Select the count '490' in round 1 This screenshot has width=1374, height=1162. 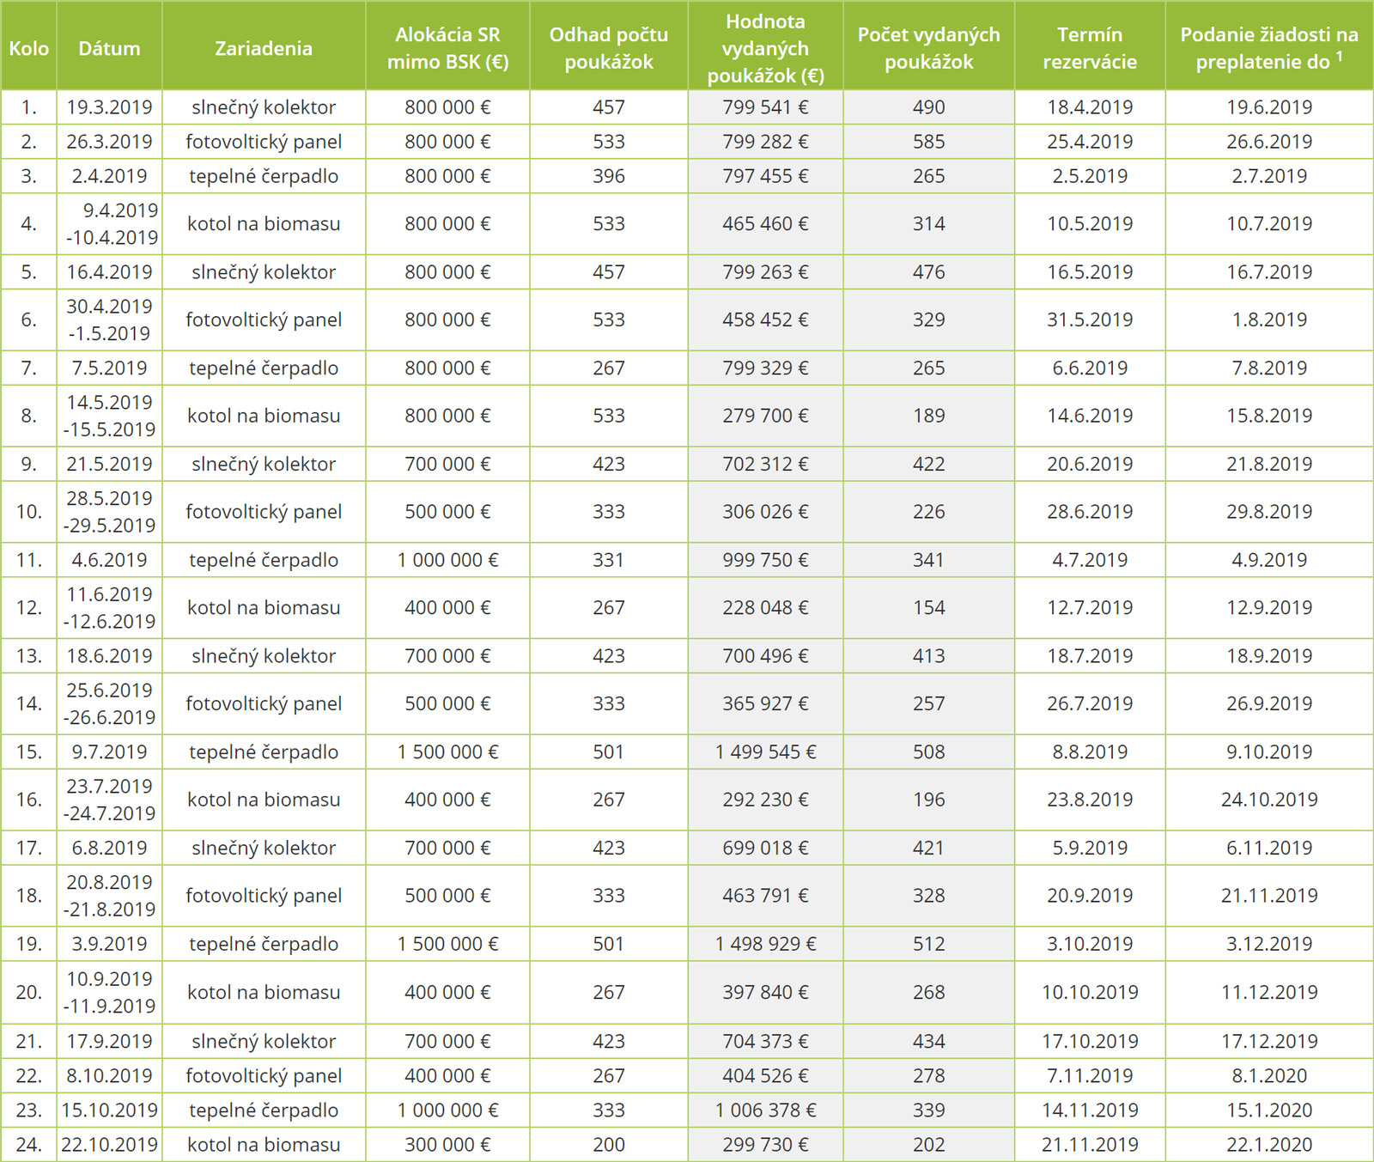928,107
